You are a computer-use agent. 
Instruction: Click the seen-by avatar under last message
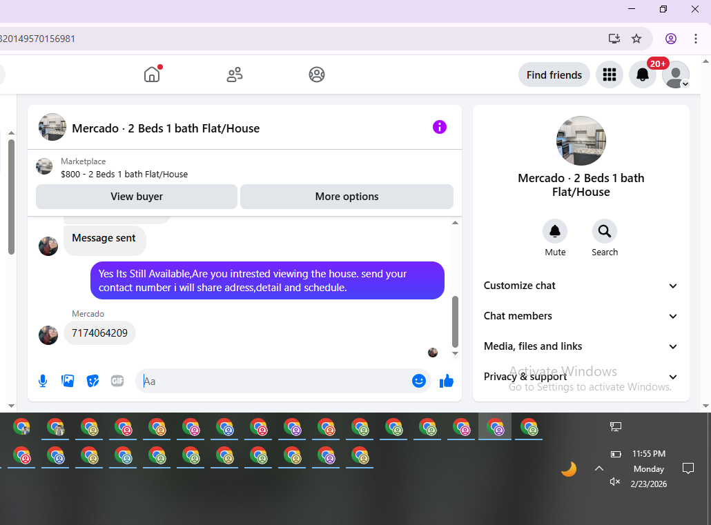point(433,353)
